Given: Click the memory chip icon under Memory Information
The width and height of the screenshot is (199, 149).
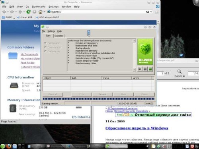Looking at the screenshot, I should [13, 108].
